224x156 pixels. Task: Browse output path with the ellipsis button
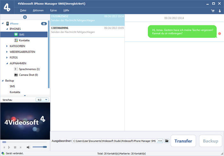pos(160,141)
